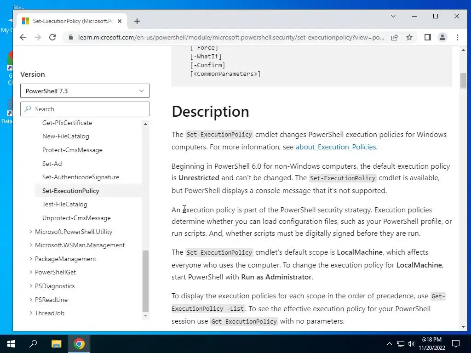Click the [<CommonParameters>] code line
Viewport: 471px width, 353px height.
tap(225, 74)
